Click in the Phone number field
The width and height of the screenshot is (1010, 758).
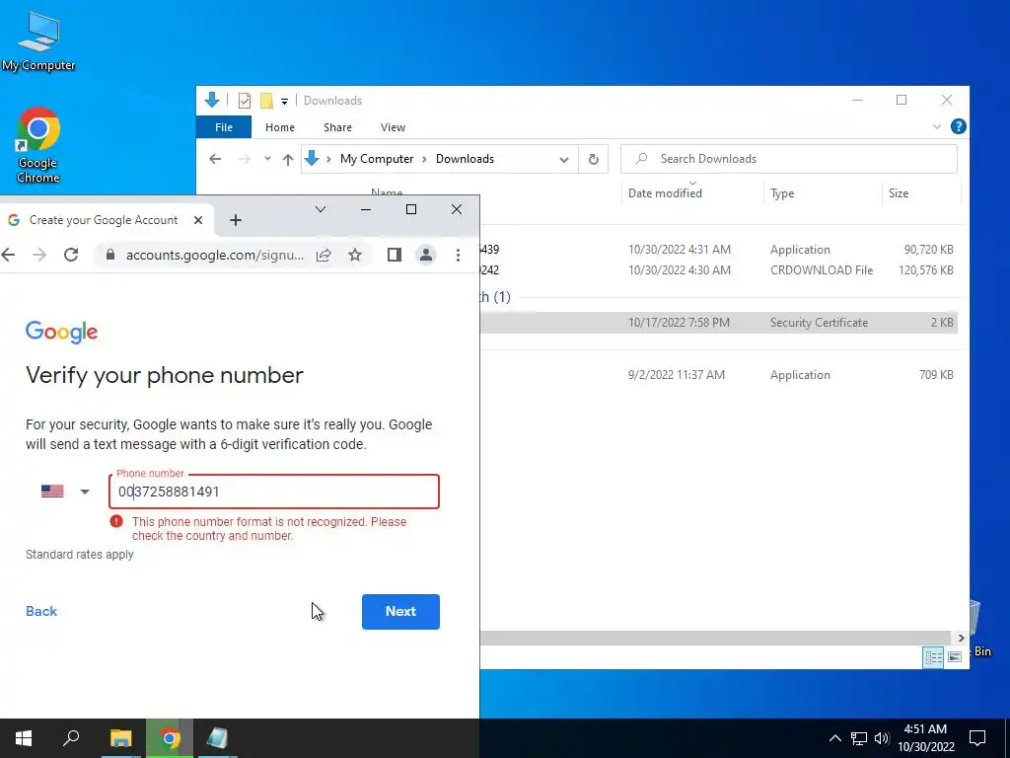point(274,492)
